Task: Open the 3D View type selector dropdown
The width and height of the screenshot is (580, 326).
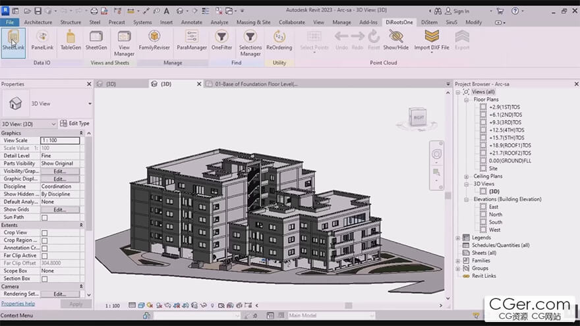Action: (x=90, y=103)
